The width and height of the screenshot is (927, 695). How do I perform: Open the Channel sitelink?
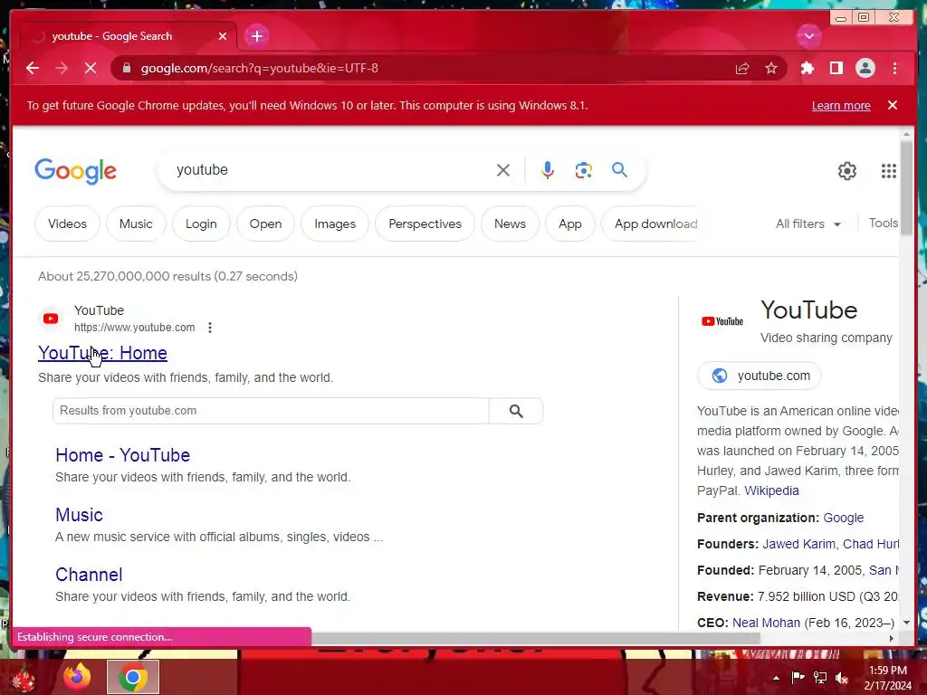click(89, 575)
